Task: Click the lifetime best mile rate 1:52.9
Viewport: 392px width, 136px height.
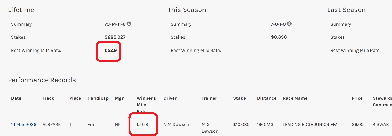Action: (x=111, y=51)
